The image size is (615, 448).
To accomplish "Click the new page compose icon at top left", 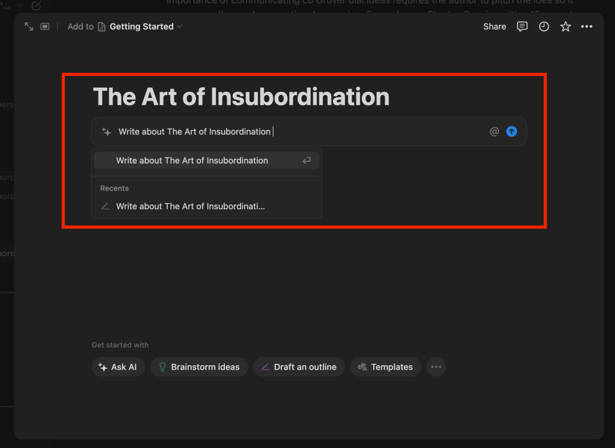I will tap(36, 5).
